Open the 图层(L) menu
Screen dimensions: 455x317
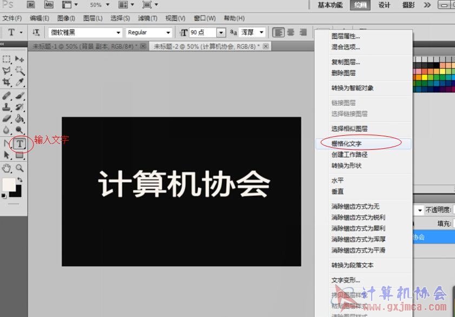point(93,18)
